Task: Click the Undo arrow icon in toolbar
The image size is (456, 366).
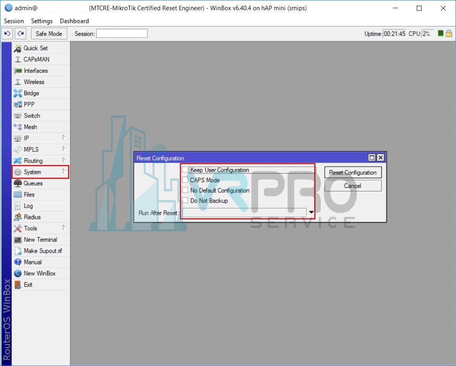Action: pyautogui.click(x=7, y=34)
